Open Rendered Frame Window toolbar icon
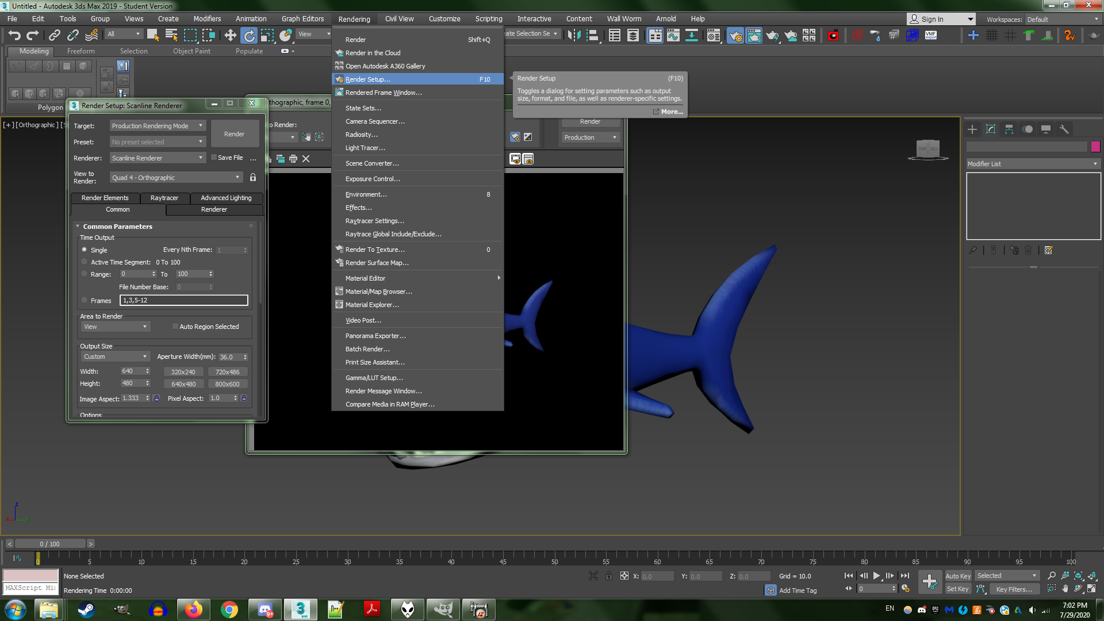Image resolution: width=1104 pixels, height=621 pixels. click(x=753, y=35)
